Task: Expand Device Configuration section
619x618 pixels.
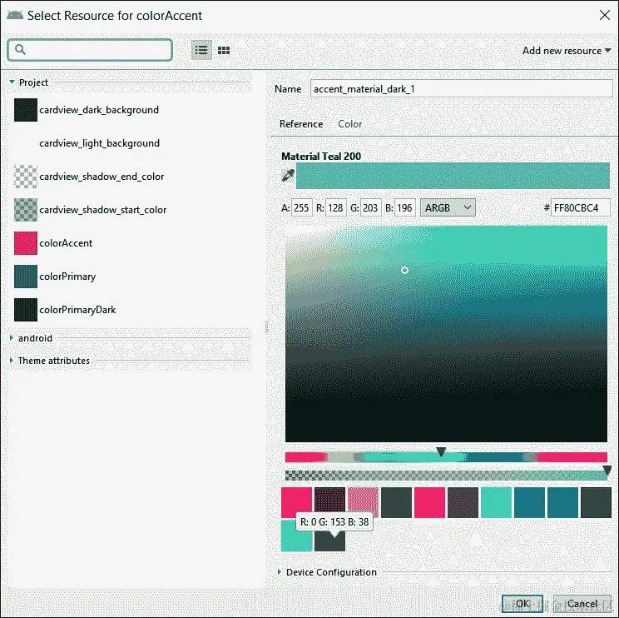Action: 279,571
